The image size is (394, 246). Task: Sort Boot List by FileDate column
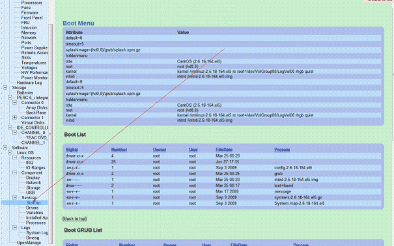[224, 150]
